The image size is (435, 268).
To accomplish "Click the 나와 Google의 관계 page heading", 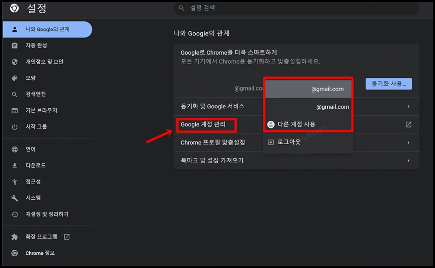I will [201, 33].
